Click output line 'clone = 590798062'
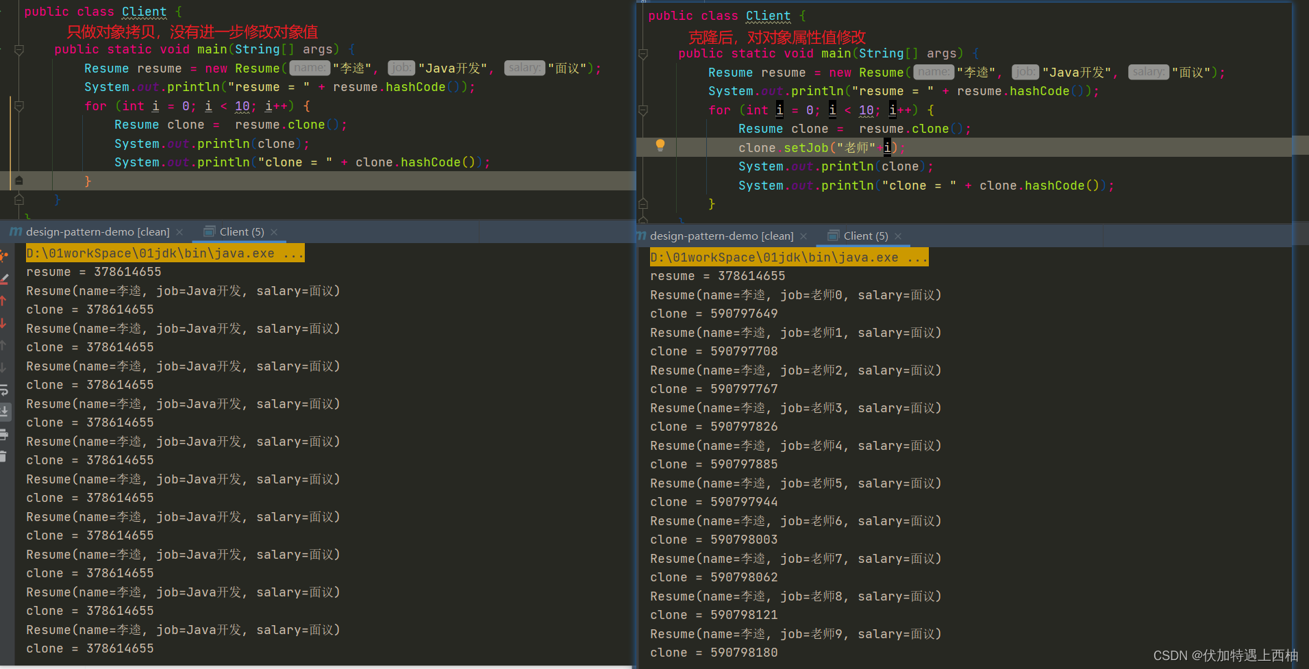The width and height of the screenshot is (1309, 669). pyautogui.click(x=714, y=577)
